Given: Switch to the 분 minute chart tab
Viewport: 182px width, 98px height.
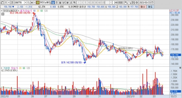Looking at the screenshot, I should (x=67, y=2).
